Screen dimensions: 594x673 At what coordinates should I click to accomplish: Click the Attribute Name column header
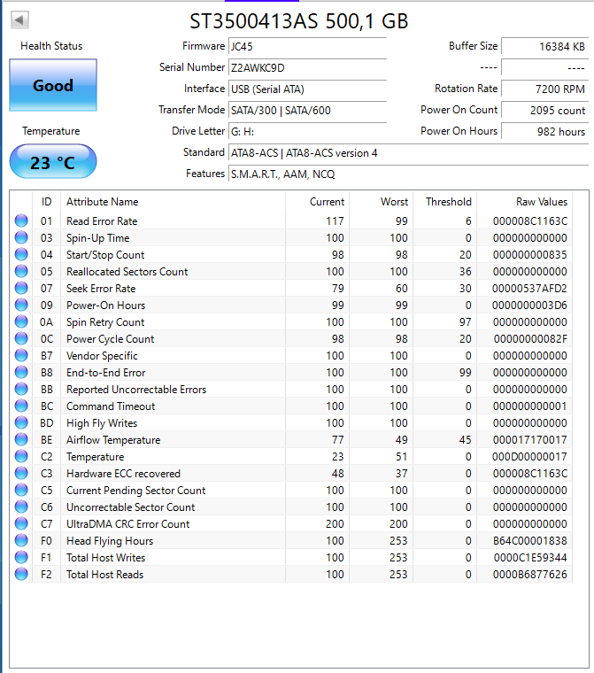pyautogui.click(x=103, y=202)
